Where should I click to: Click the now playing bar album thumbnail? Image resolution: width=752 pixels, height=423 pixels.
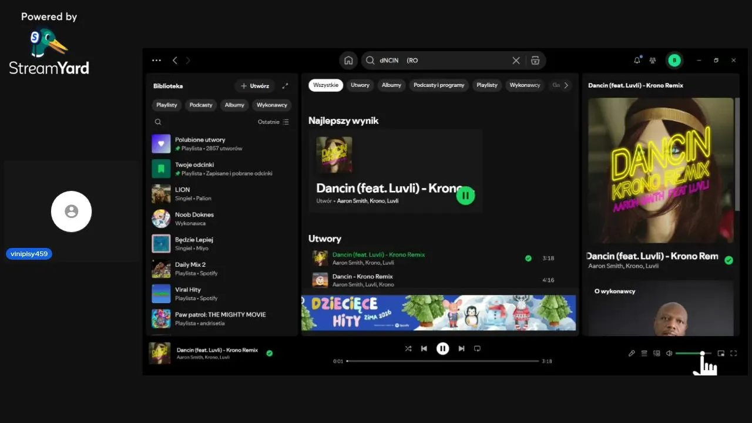160,353
